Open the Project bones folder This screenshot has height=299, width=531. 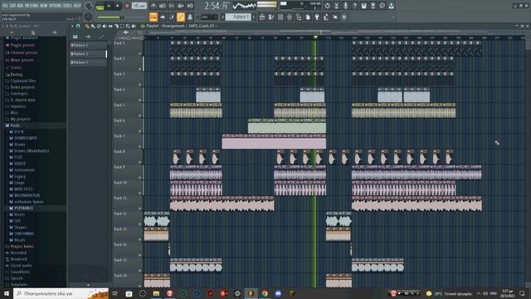[22, 247]
